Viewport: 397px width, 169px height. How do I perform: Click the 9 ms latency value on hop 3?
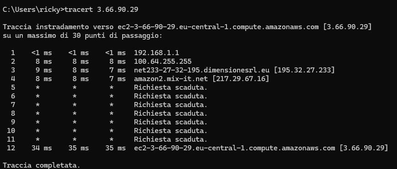point(44,70)
